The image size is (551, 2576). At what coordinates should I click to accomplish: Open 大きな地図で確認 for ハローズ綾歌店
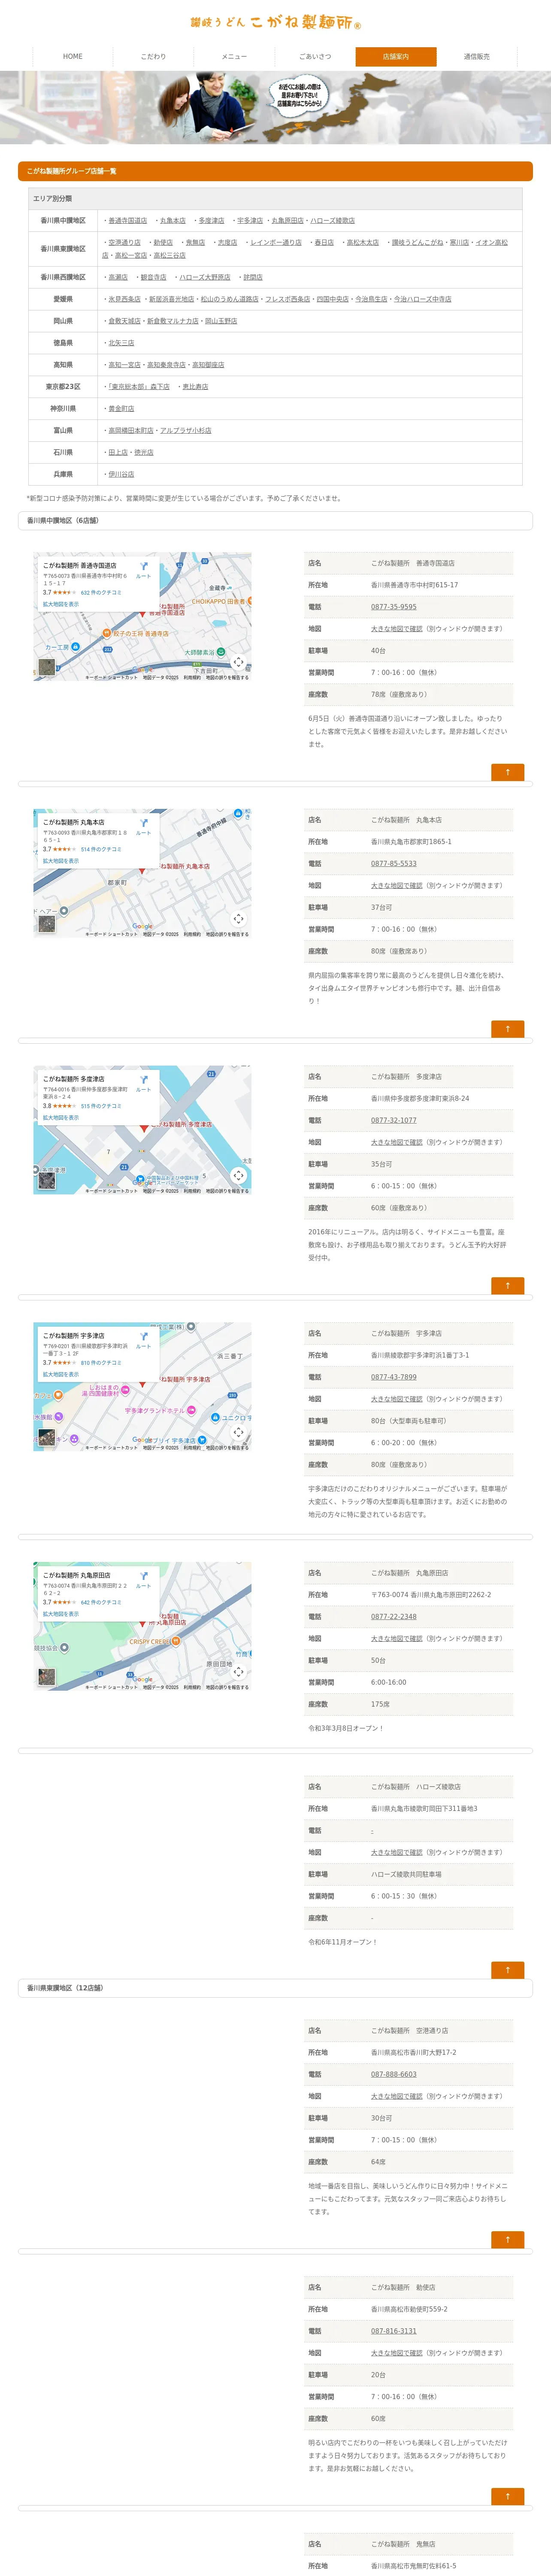pyautogui.click(x=397, y=1852)
